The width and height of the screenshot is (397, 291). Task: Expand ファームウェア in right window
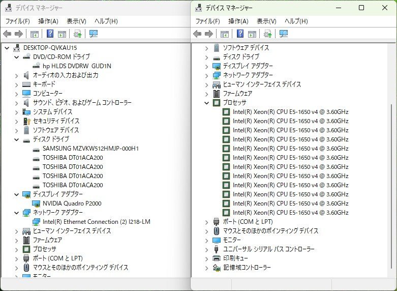coord(206,94)
